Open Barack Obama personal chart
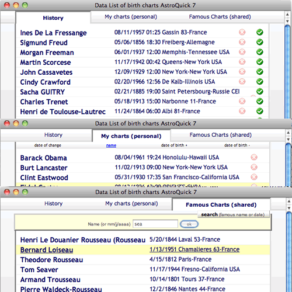Screen dimensions: 292x292 44,158
